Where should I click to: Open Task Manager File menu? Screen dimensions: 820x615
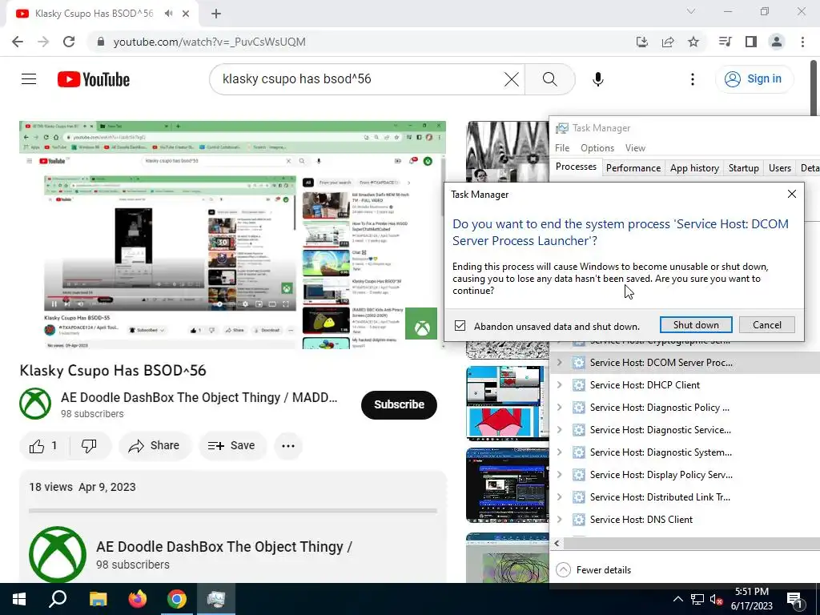click(x=562, y=148)
